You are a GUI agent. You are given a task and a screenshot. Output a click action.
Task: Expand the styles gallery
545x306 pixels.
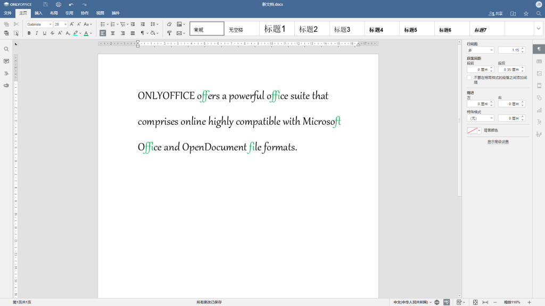(x=539, y=29)
